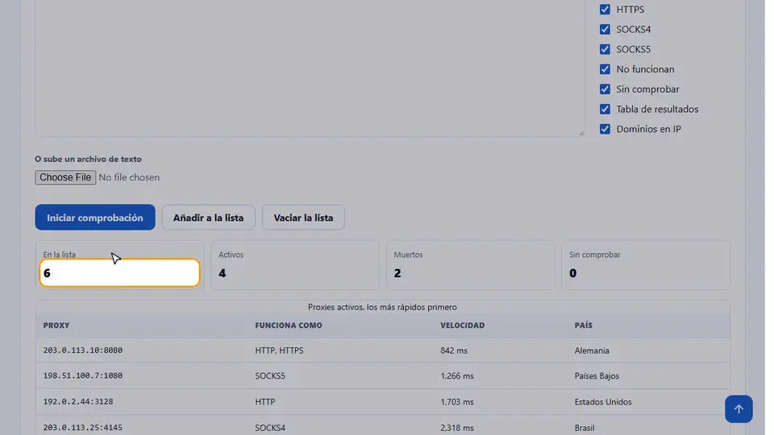Click the VELOCIDAD column header
This screenshot has width=774, height=435.
(x=462, y=325)
